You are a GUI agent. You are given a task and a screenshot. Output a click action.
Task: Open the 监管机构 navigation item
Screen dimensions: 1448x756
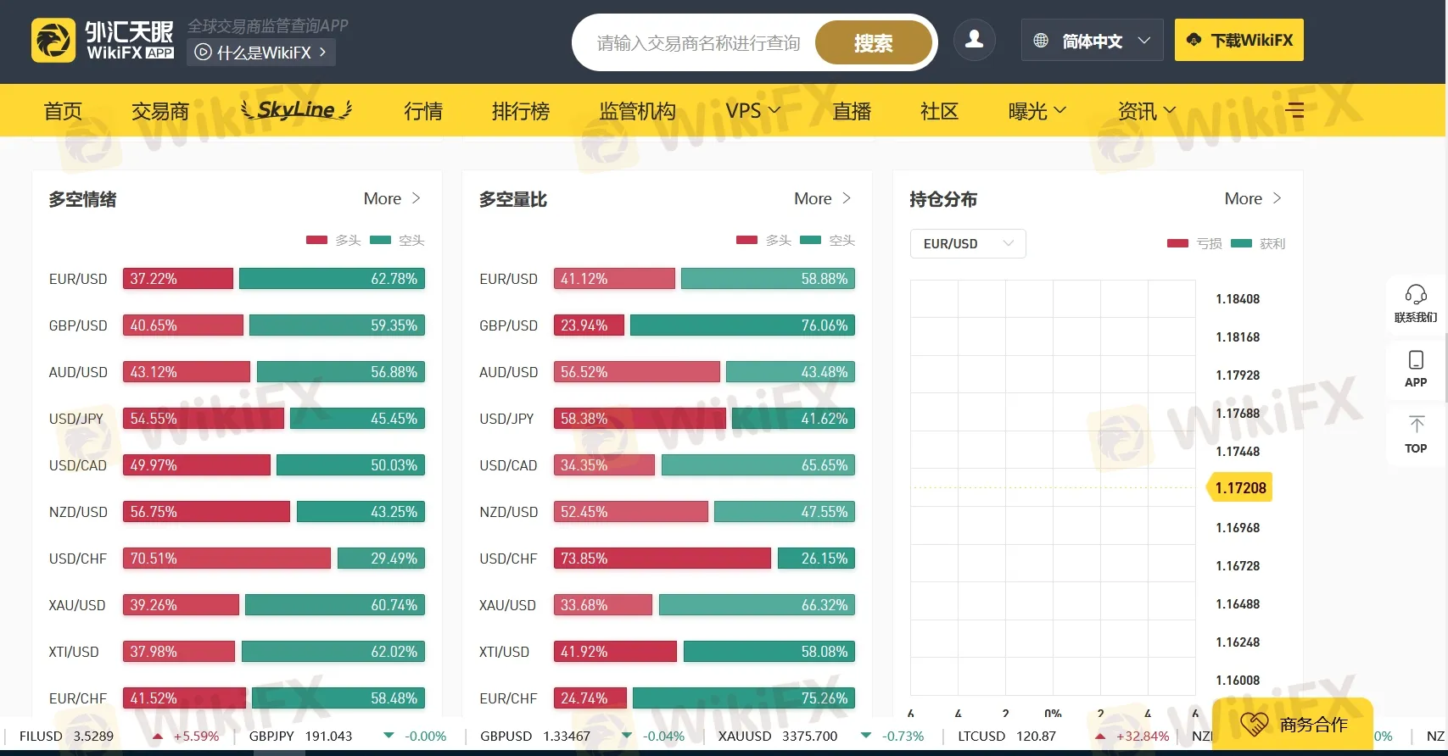coord(637,111)
